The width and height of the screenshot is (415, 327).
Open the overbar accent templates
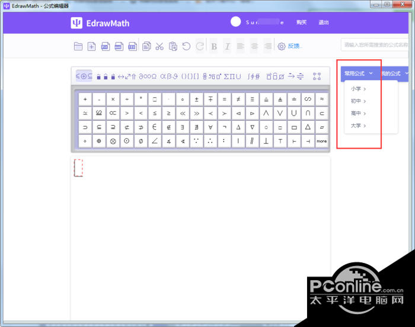pyautogui.click(x=275, y=76)
